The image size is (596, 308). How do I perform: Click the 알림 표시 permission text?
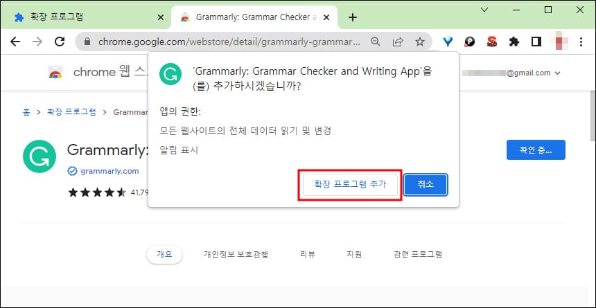pyautogui.click(x=179, y=150)
